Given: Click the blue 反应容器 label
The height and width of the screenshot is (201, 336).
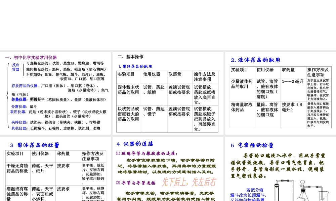Looking at the screenshot, I should coord(16,67).
